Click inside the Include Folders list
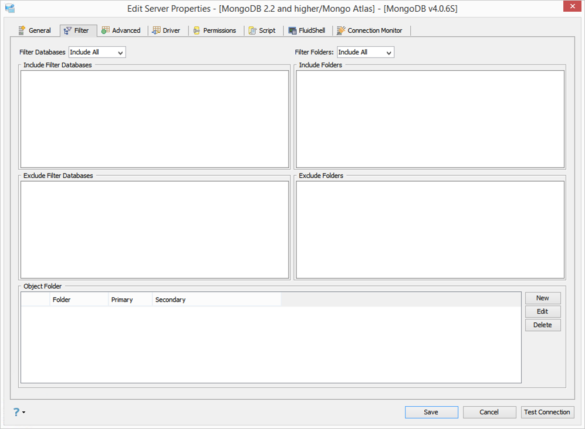Viewport: 585px width, 429px height. (x=430, y=120)
